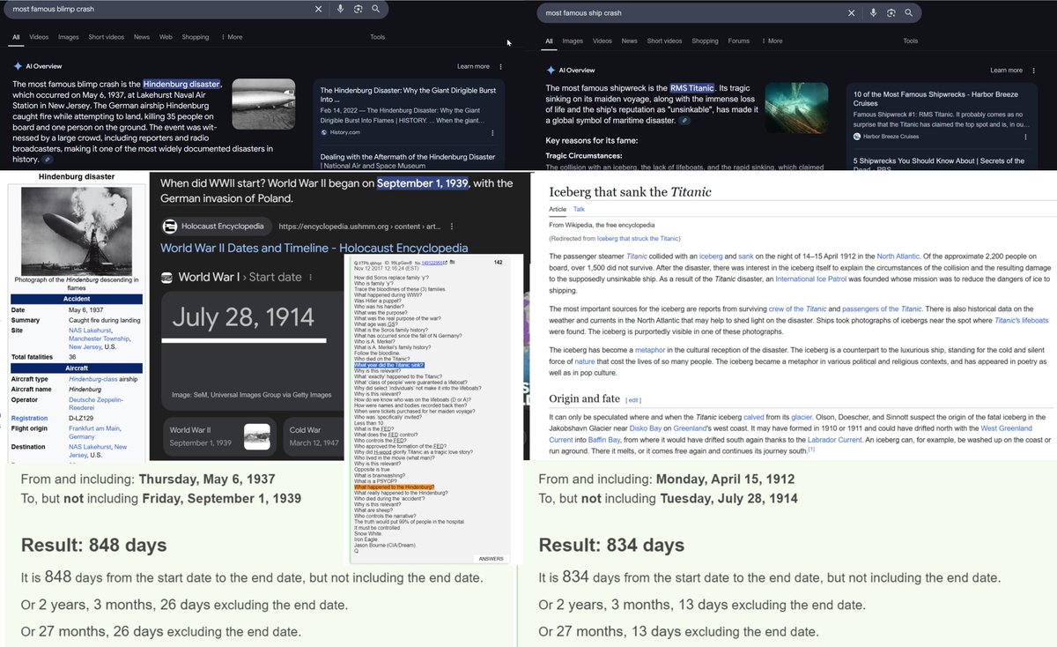
Task: Switch to the Shopping tab in the blimp crash search
Action: [196, 37]
